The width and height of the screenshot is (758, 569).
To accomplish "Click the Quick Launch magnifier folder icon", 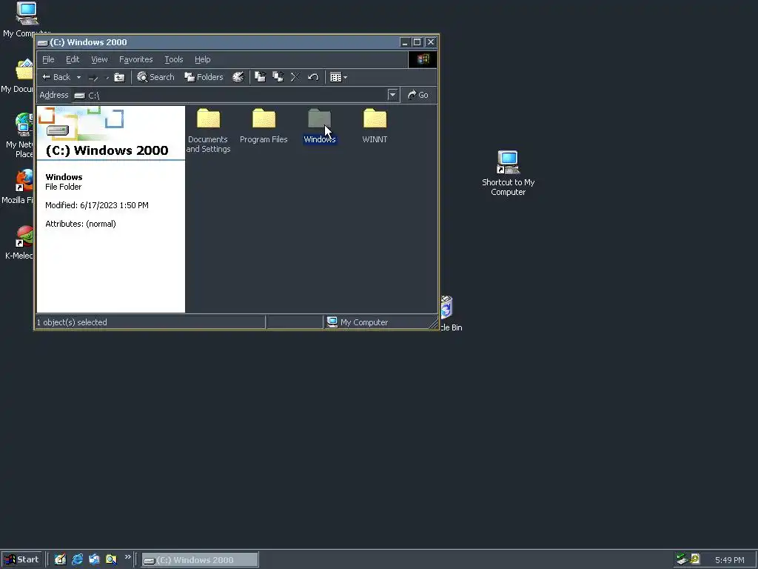I will point(111,560).
